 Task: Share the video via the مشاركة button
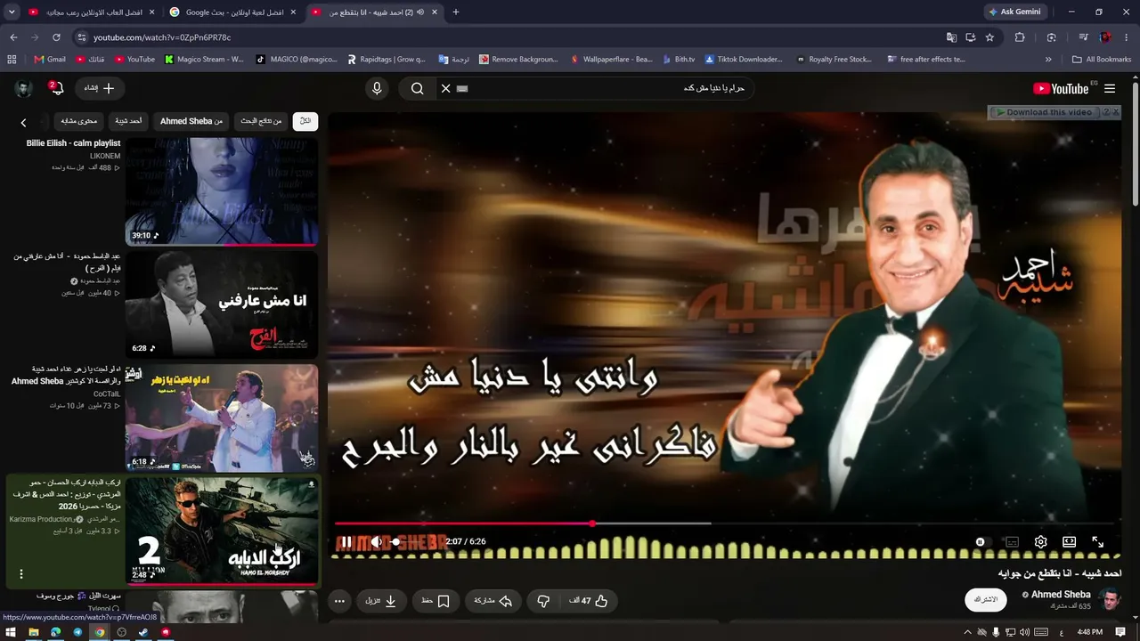[x=493, y=601]
